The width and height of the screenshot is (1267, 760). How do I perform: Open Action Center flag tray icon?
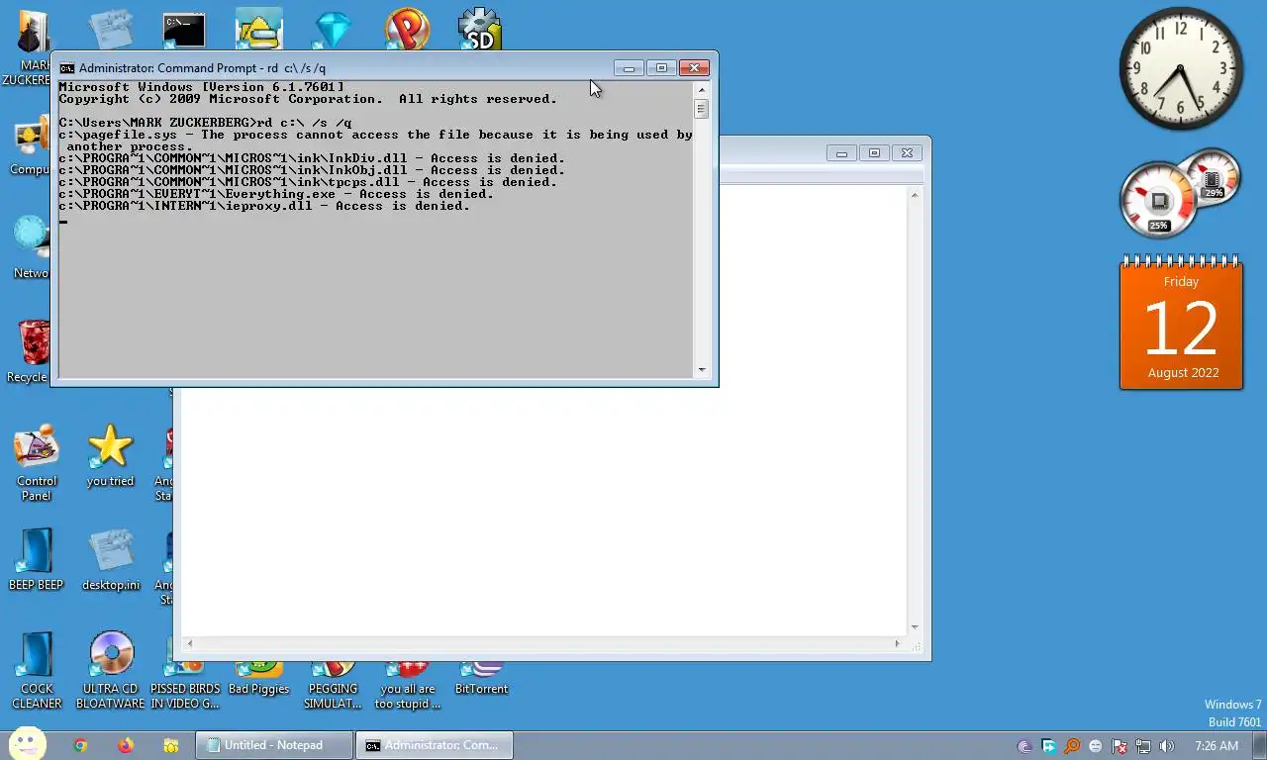(1120, 746)
